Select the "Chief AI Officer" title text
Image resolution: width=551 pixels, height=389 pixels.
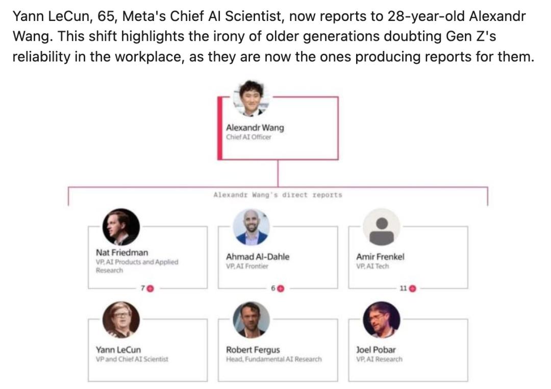248,137
